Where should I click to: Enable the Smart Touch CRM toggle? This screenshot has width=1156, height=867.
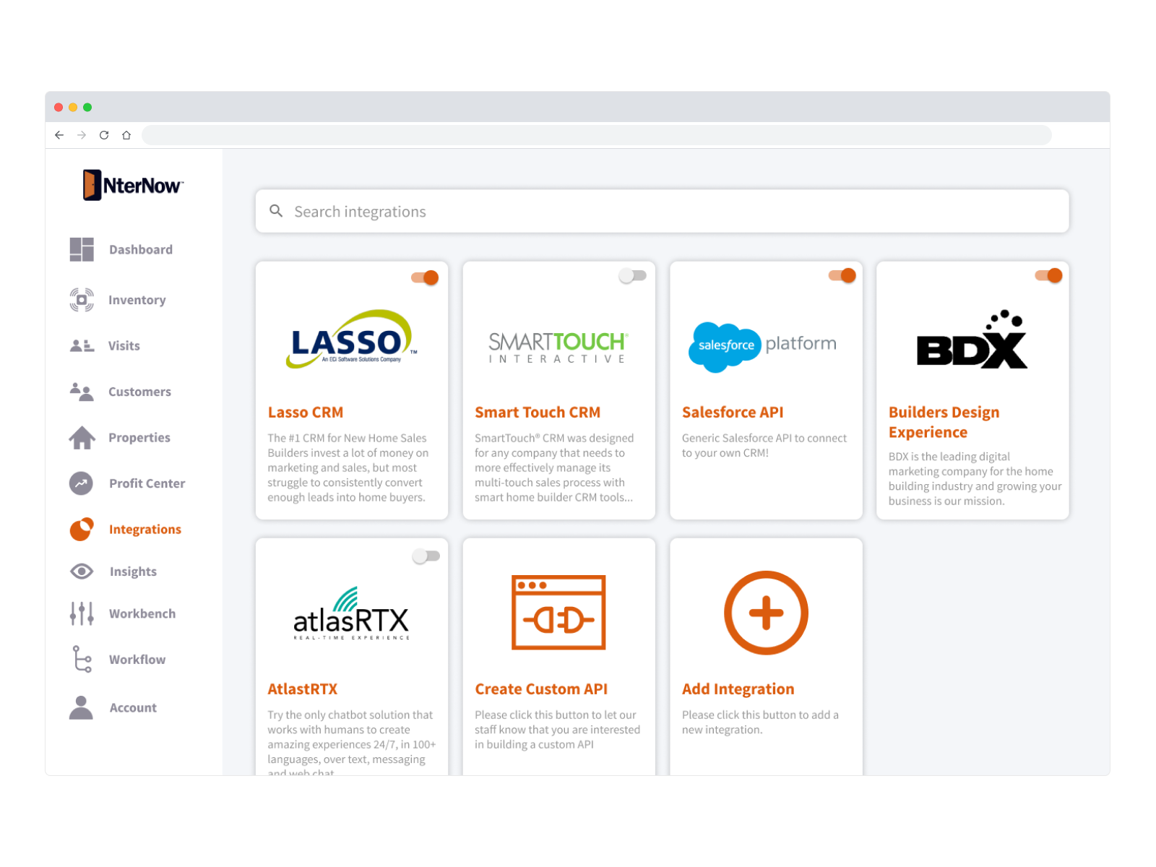click(x=632, y=276)
